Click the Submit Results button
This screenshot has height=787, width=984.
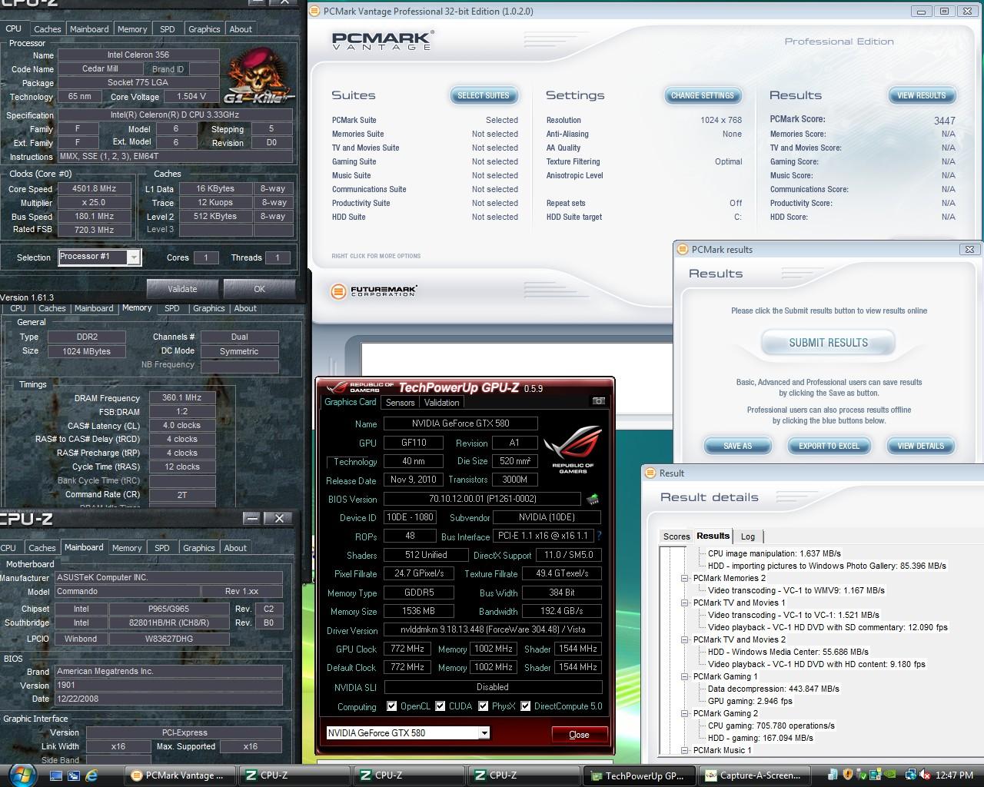828,343
